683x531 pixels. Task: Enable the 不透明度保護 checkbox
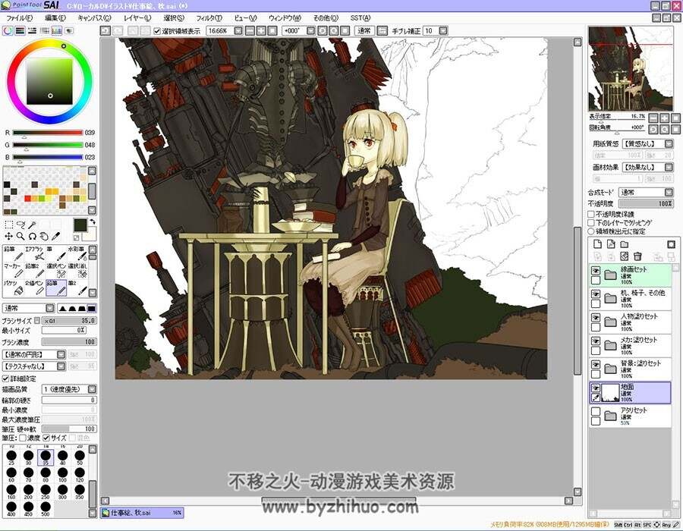point(591,214)
